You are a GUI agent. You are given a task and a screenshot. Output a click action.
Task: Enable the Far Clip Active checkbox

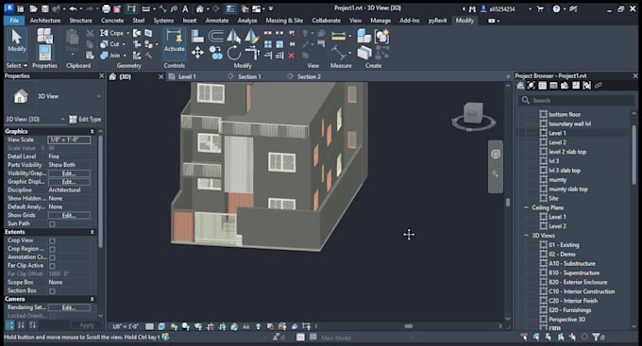click(52, 266)
